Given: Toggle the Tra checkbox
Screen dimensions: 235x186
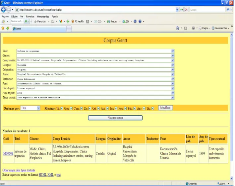Looking at the screenshot, I should click(116, 109).
